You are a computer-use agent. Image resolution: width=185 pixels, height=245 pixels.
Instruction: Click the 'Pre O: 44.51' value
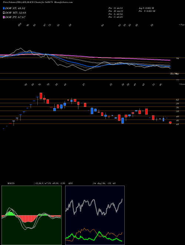(x=115, y=8)
